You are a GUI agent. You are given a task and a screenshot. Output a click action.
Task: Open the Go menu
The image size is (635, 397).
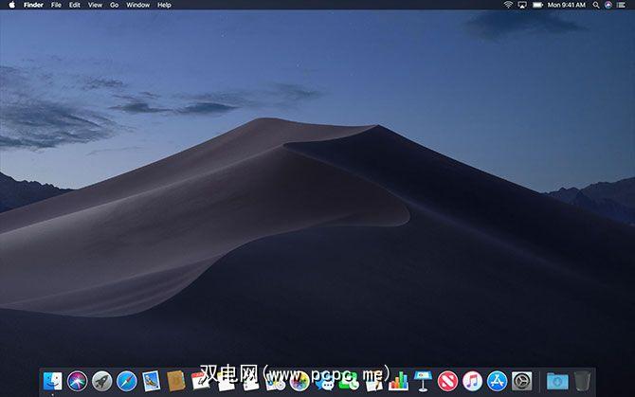pyautogui.click(x=114, y=5)
